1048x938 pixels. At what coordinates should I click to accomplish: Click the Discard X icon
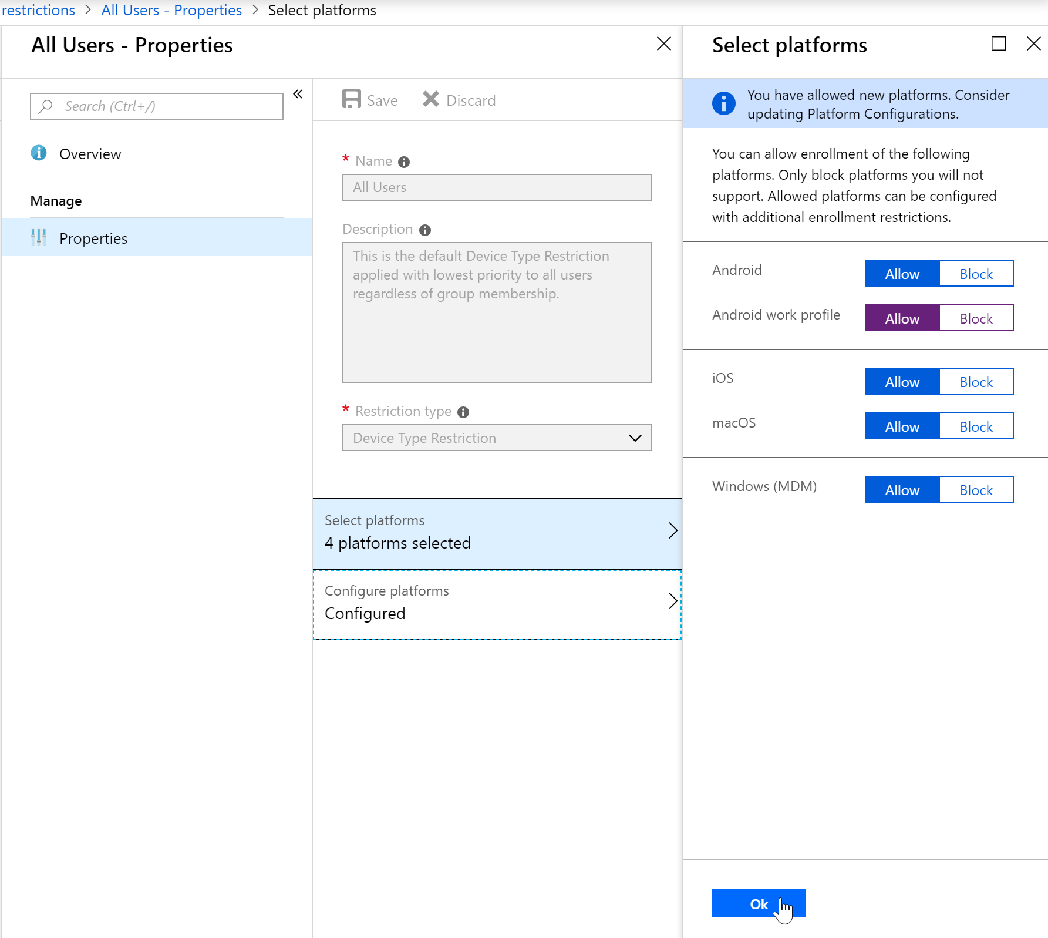(x=431, y=99)
